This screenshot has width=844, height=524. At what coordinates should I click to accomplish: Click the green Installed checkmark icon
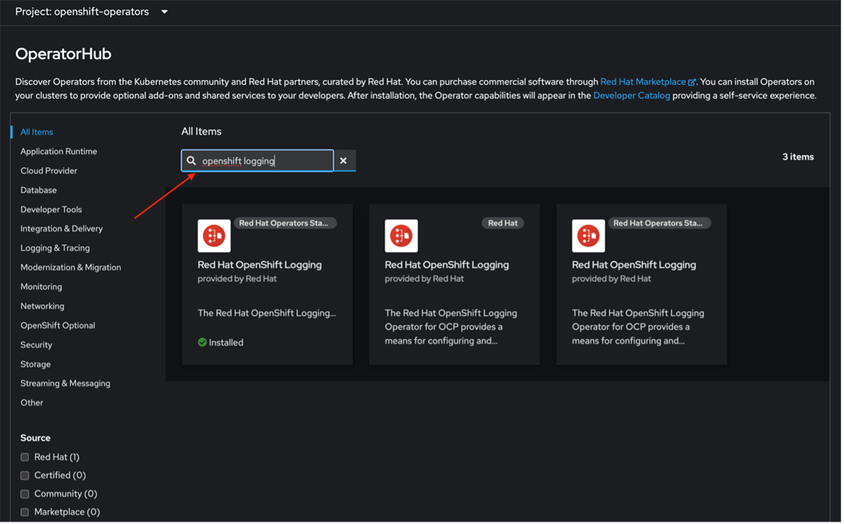pos(203,343)
